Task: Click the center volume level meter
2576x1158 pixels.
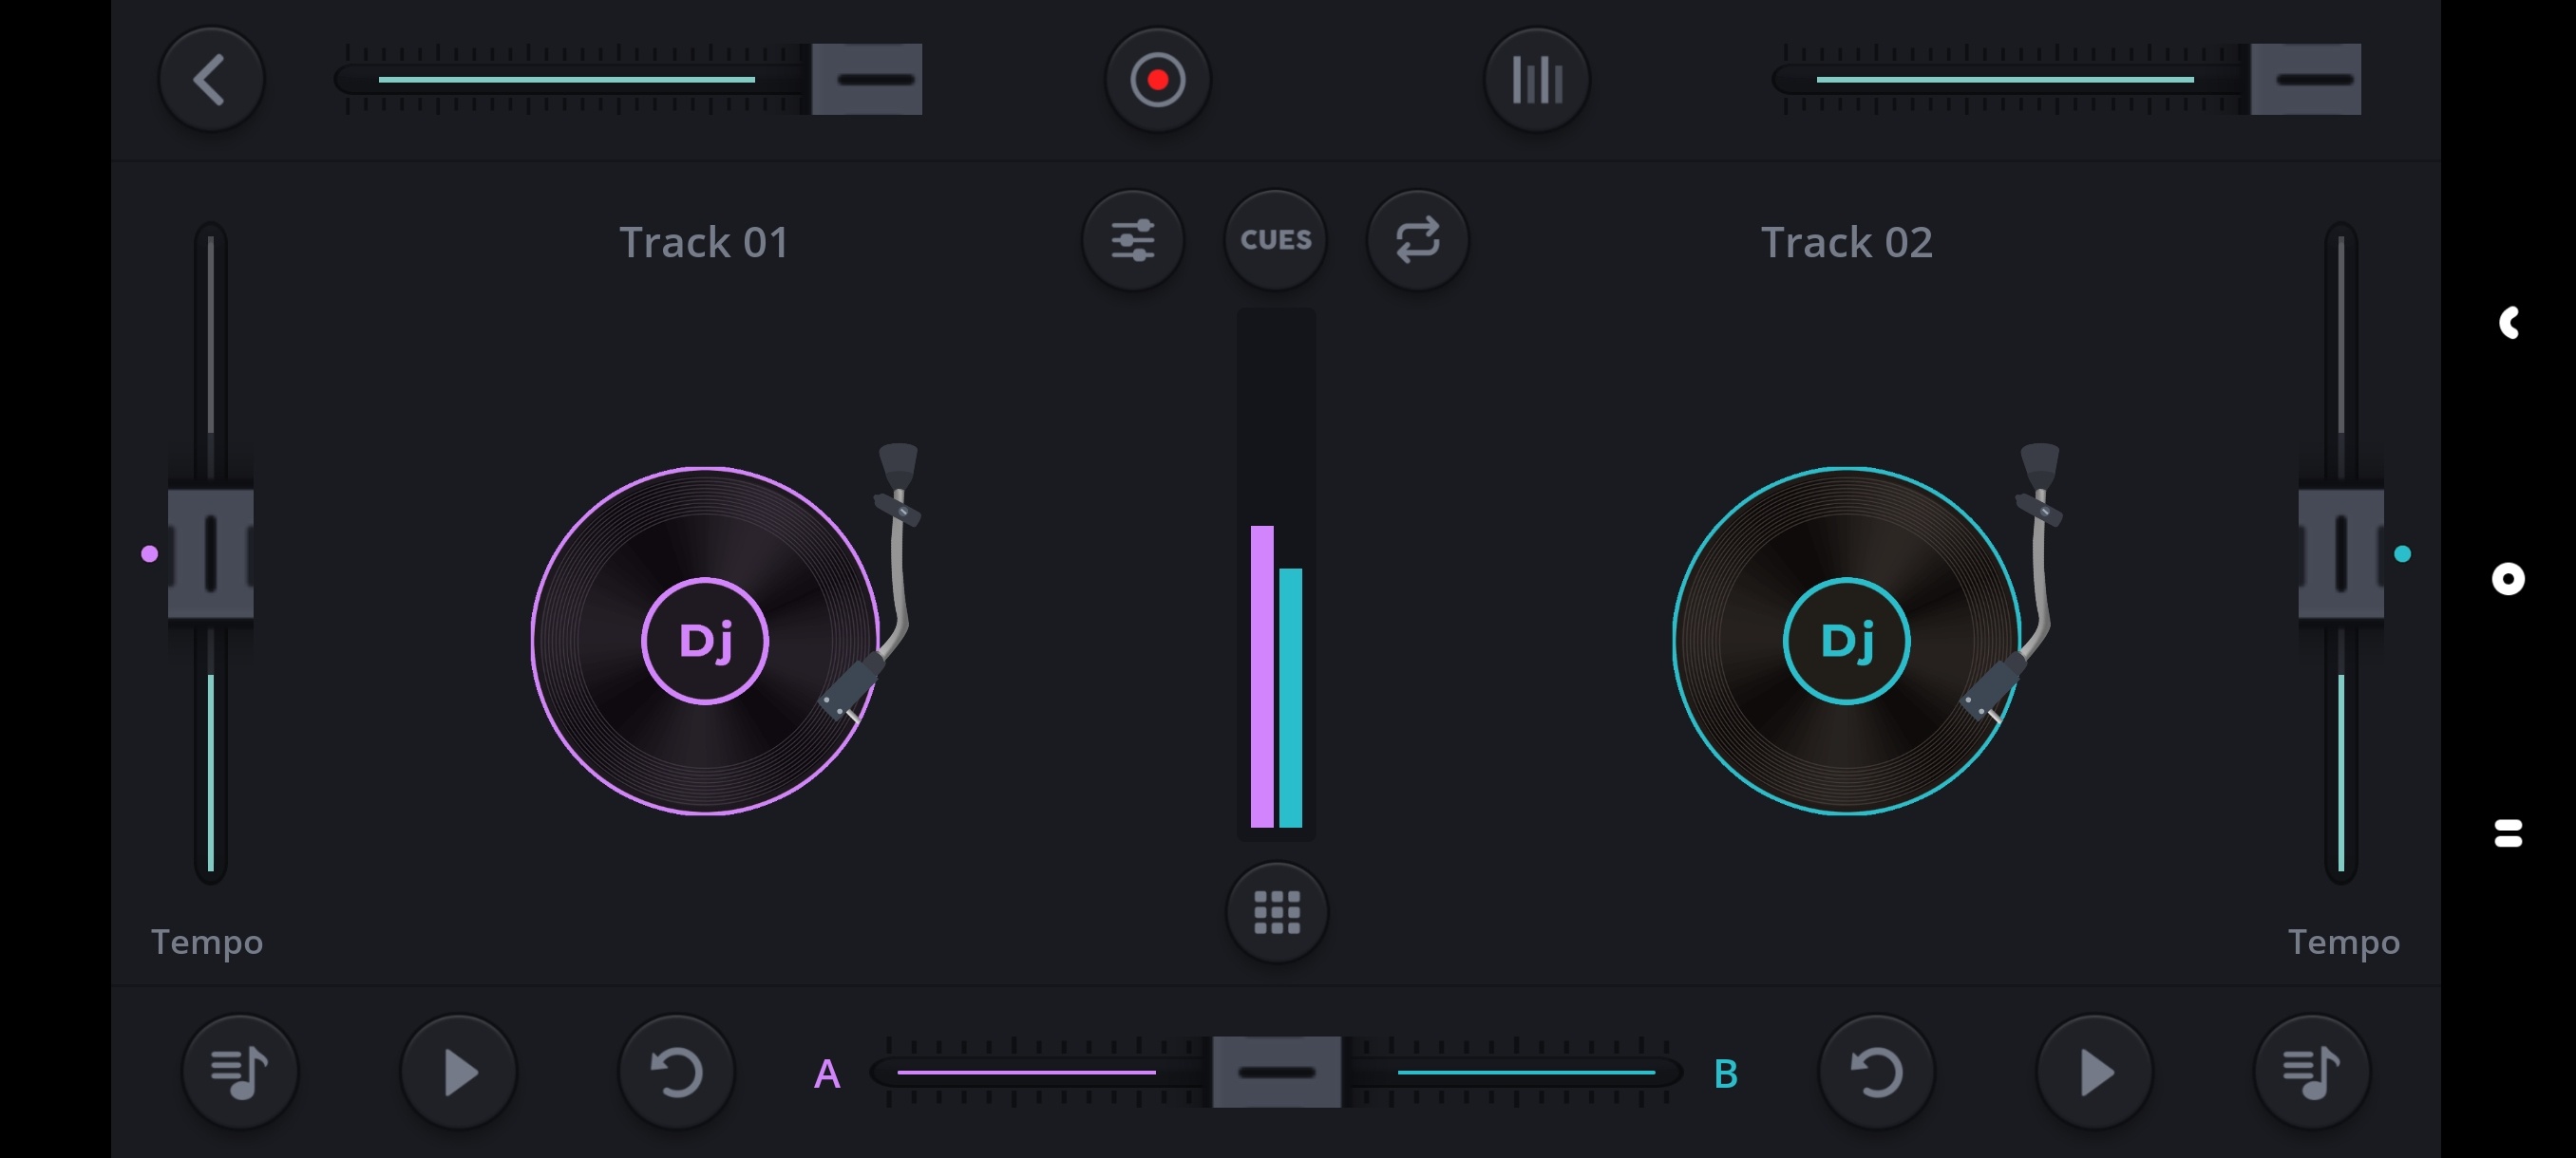Action: click(1276, 573)
